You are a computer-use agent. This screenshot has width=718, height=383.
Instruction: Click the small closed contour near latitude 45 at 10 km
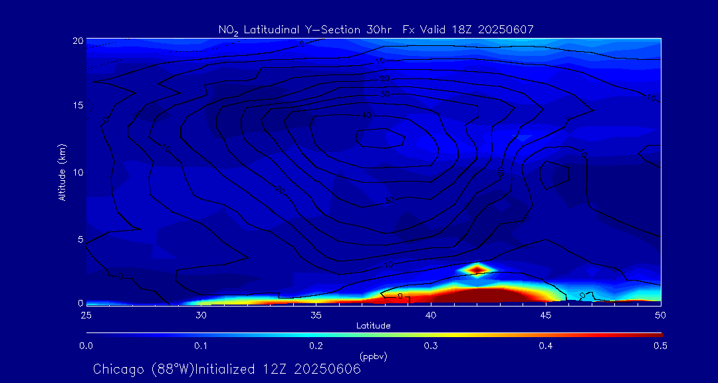pos(554,175)
